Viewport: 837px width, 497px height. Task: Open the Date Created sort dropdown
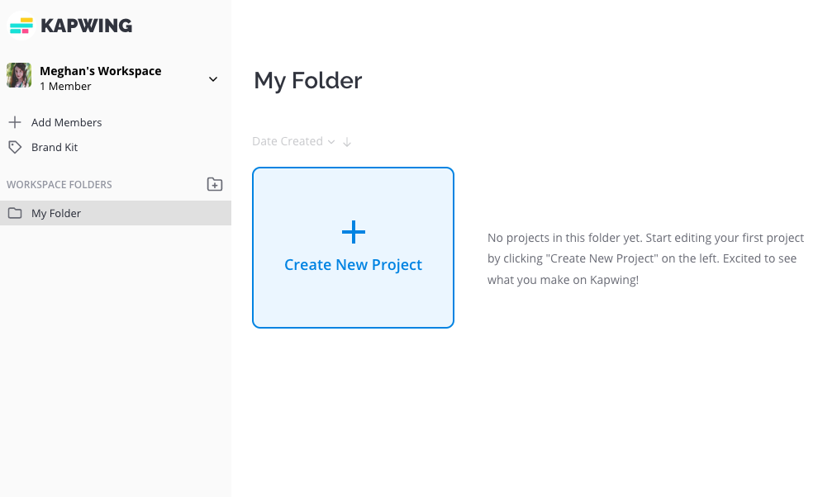[x=292, y=141]
